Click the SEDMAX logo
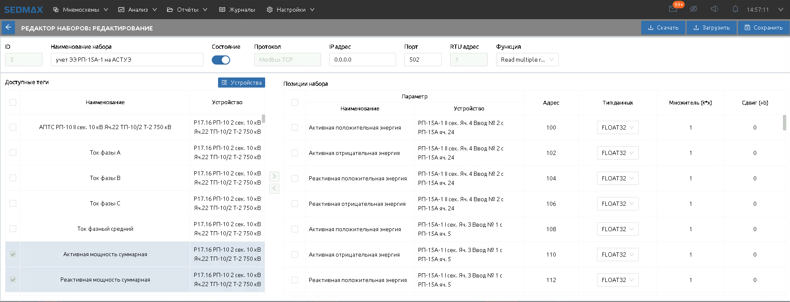Image resolution: width=790 pixels, height=302 pixels. click(23, 10)
